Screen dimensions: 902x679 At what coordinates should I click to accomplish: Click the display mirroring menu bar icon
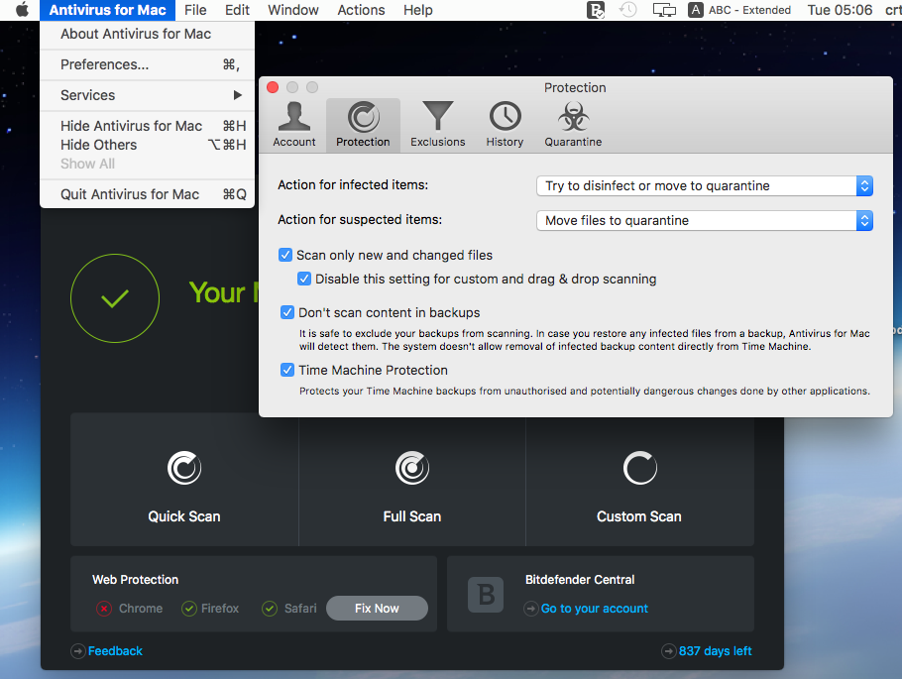664,10
